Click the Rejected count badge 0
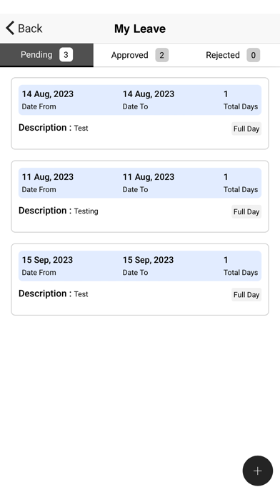The width and height of the screenshot is (280, 497). pos(254,55)
